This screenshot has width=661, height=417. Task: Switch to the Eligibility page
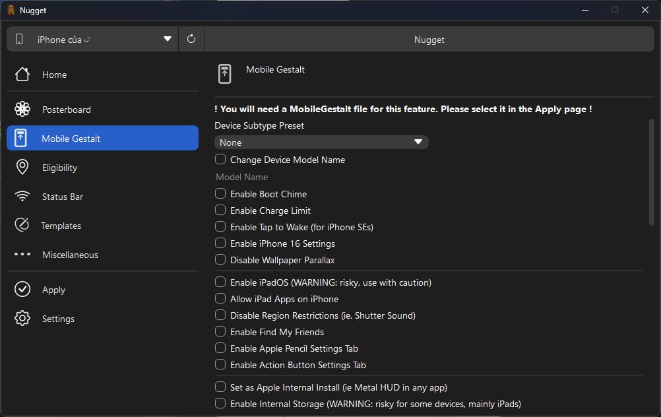pyautogui.click(x=102, y=168)
